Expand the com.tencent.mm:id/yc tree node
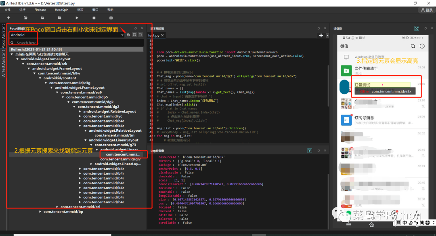436x236 pixels. click(x=80, y=116)
